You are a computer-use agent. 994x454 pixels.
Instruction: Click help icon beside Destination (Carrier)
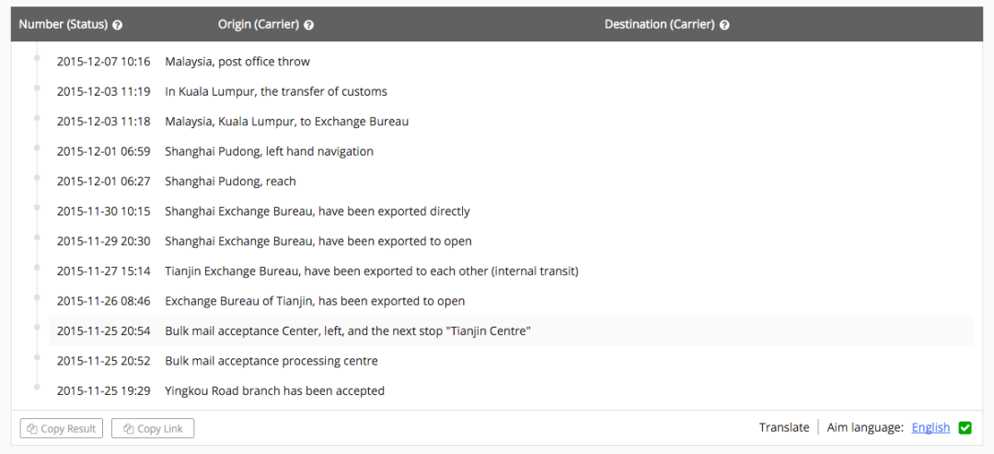[724, 25]
